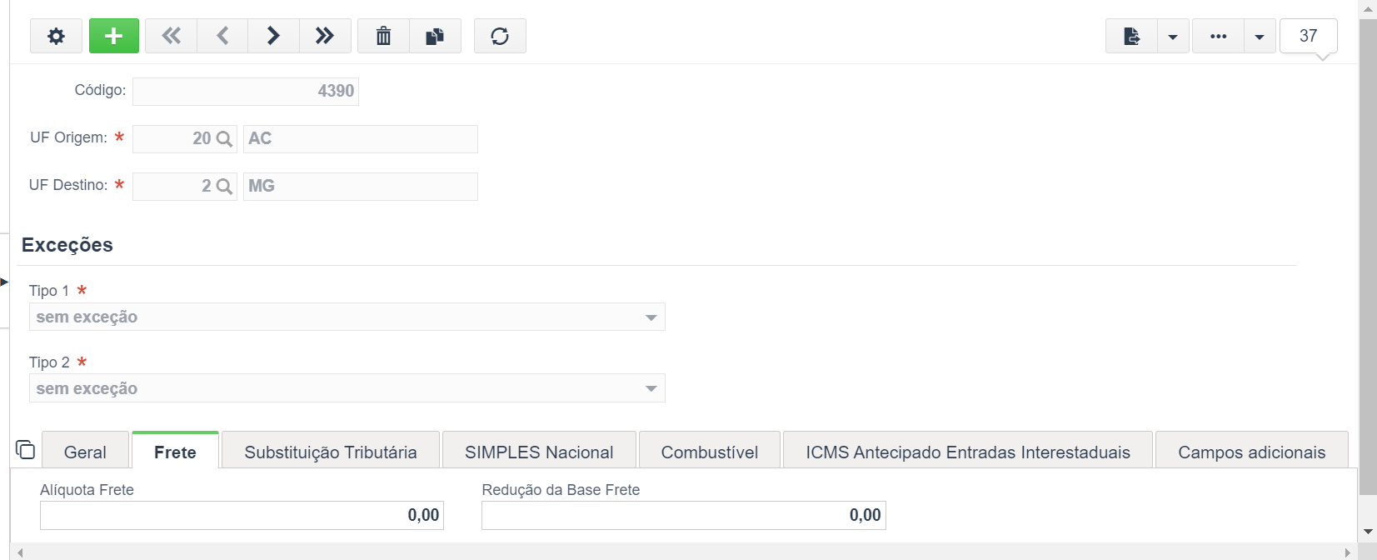
Task: Delete the record with the trash icon
Action: pyautogui.click(x=383, y=36)
